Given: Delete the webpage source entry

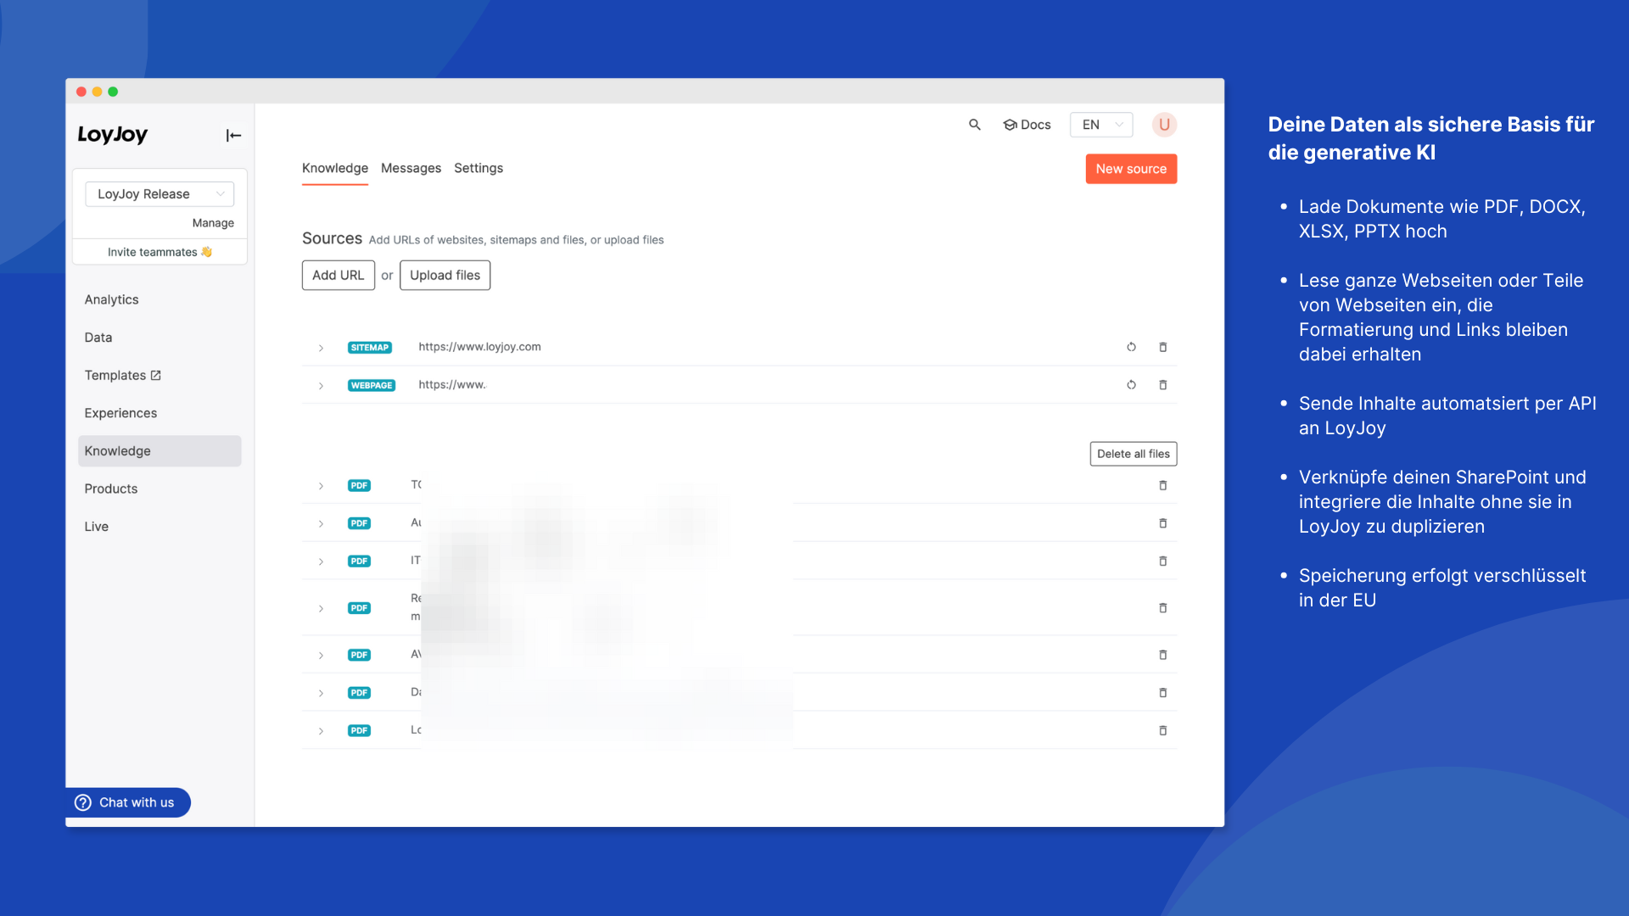Looking at the screenshot, I should (x=1163, y=385).
